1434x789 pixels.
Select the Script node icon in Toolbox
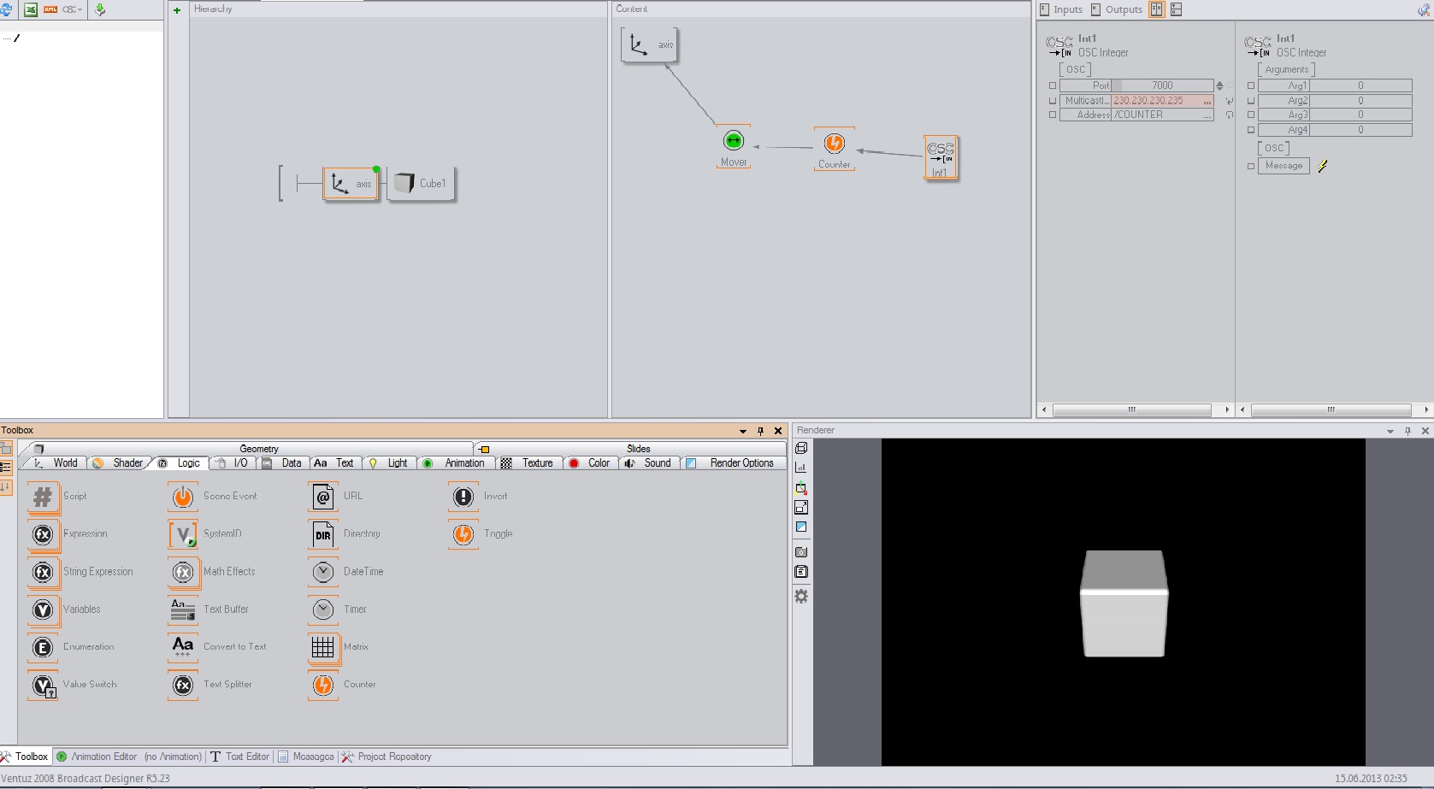click(43, 497)
